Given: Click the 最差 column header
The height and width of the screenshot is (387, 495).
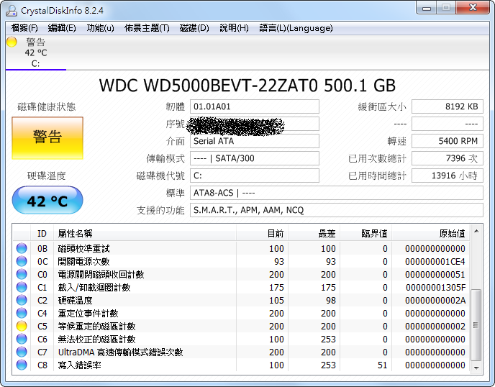Looking at the screenshot, I should [x=314, y=234].
